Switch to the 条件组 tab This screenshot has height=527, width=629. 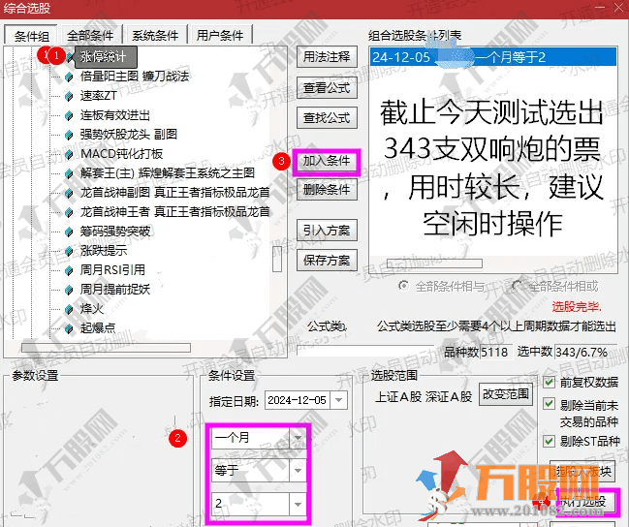click(31, 36)
